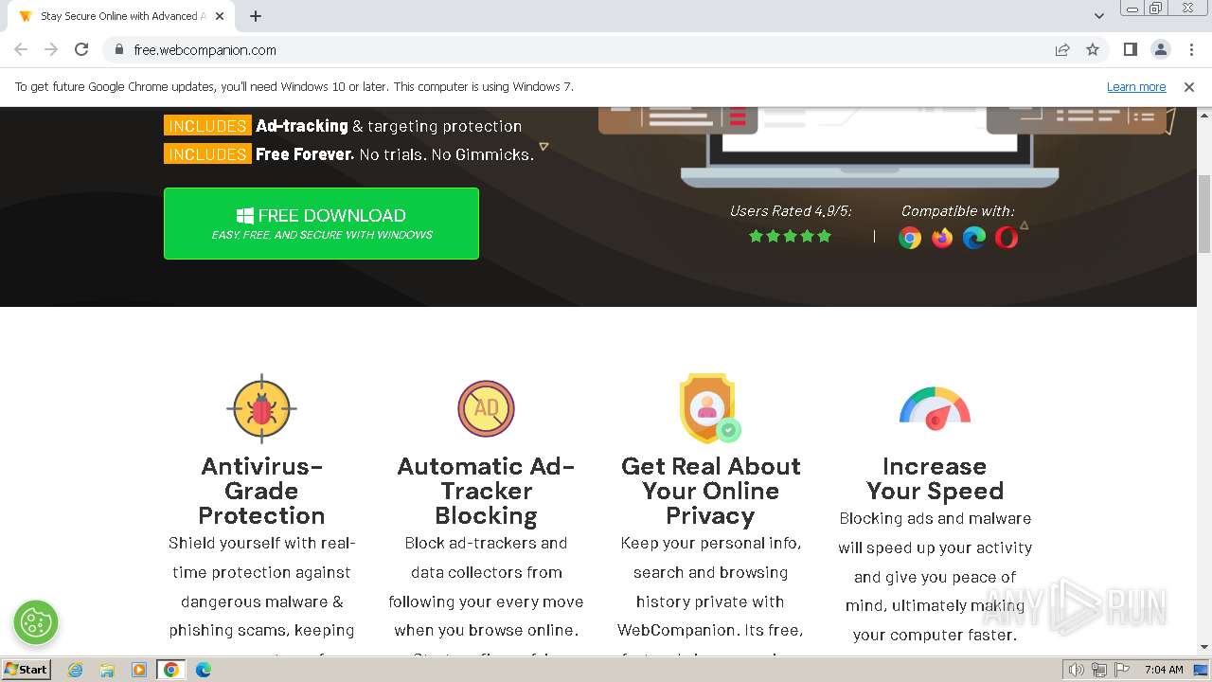Click the taskbar clock 7:04 AM
Screen dimensions: 1212x682
[x=1164, y=670]
